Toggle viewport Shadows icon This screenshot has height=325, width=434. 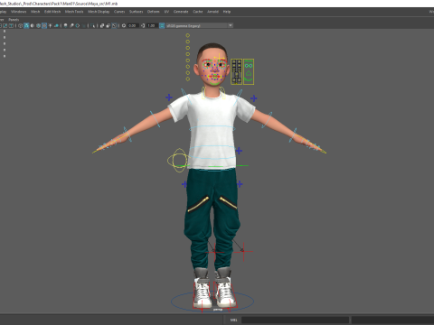tap(56, 25)
